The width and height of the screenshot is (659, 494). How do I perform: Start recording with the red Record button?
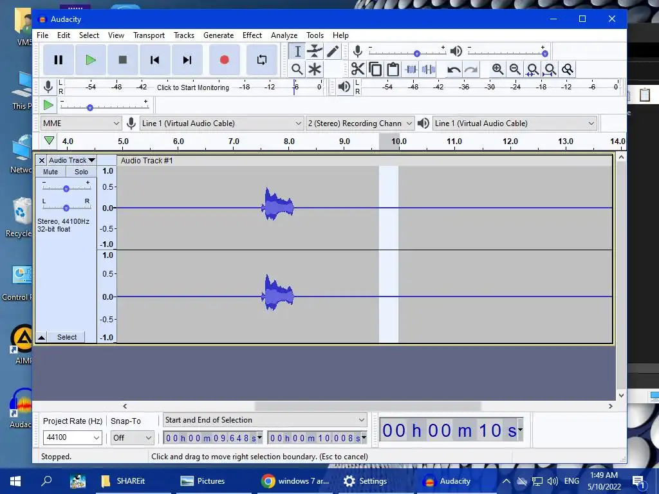coord(224,60)
